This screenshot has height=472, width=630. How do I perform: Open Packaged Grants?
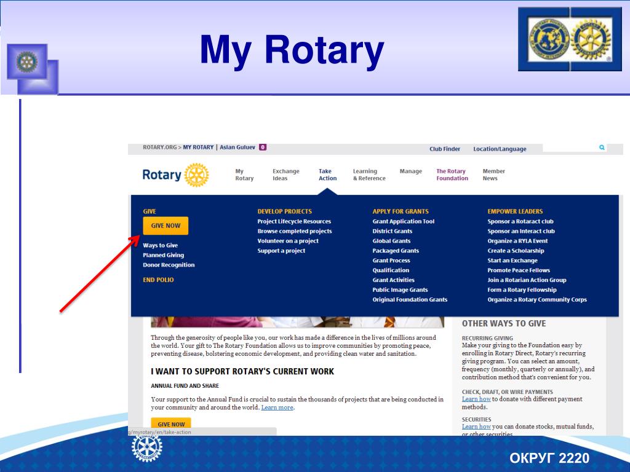tap(396, 251)
